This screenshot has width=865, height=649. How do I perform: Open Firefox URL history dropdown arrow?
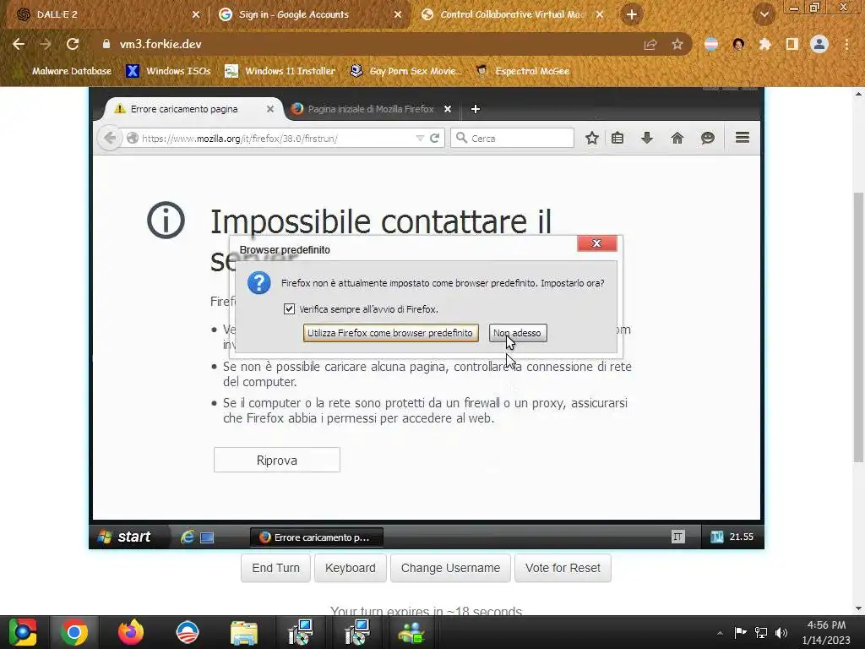coord(420,139)
